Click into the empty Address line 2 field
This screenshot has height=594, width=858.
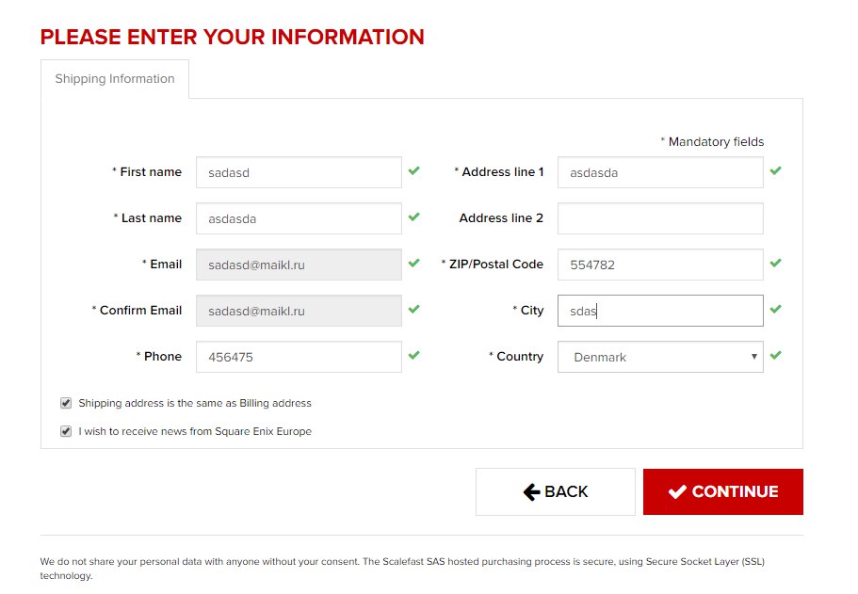(x=660, y=218)
